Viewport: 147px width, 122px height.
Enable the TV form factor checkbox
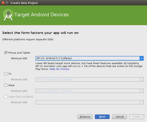(6, 74)
